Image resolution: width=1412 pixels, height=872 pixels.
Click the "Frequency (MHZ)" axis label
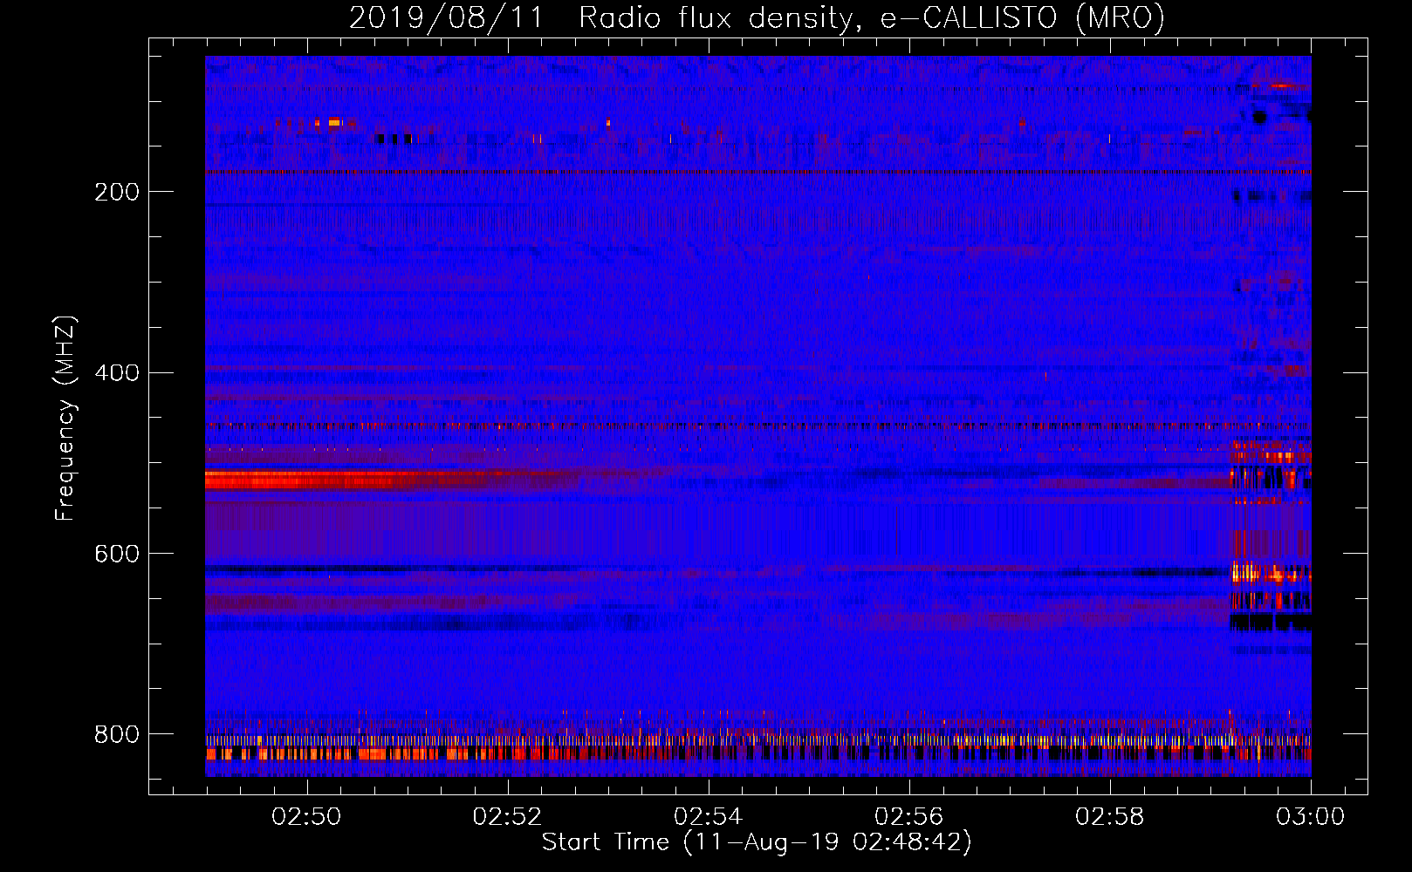click(65, 418)
